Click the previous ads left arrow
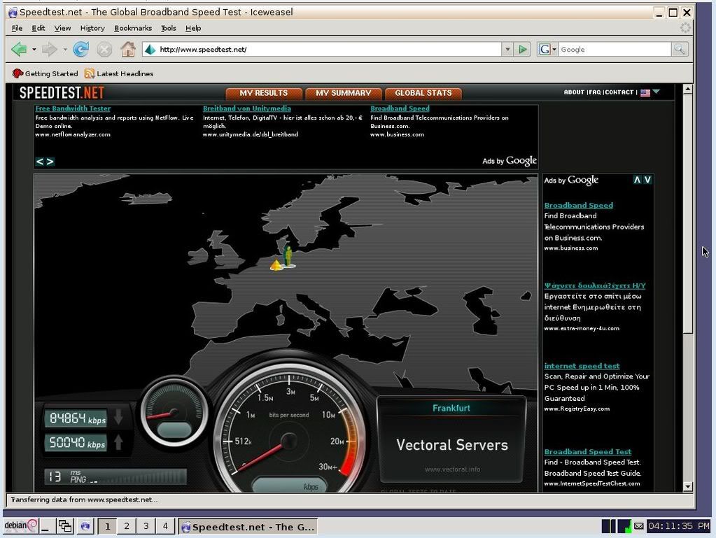The width and height of the screenshot is (716, 538). pyautogui.click(x=40, y=162)
